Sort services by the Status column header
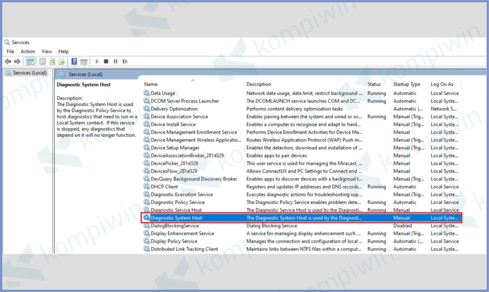Viewport: 489px width, 292px height. point(374,84)
